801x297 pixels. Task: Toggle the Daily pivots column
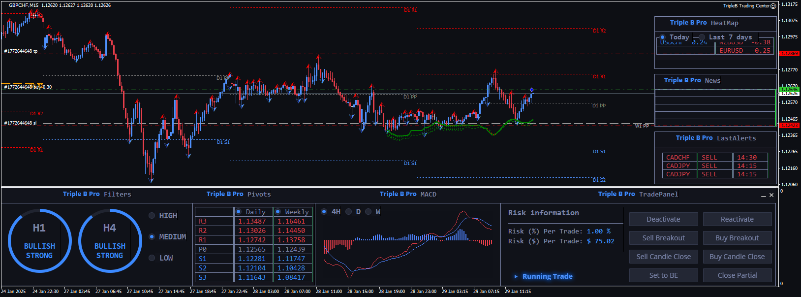tap(239, 212)
